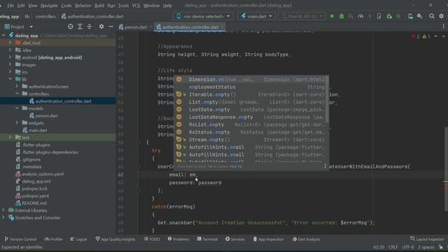Select person.dart under models folder

[x=46, y=115]
